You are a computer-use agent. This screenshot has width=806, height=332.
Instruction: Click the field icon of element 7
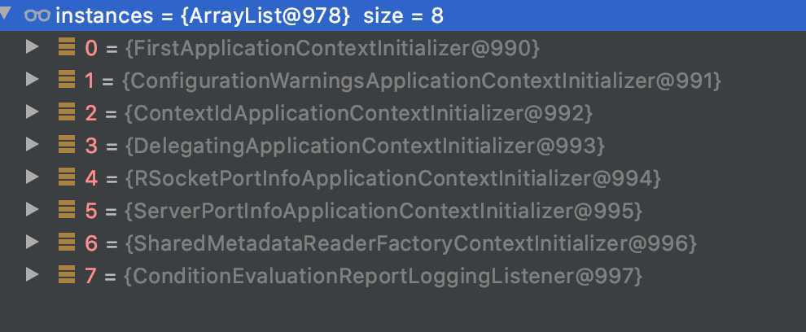[x=67, y=275]
